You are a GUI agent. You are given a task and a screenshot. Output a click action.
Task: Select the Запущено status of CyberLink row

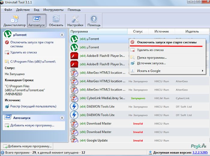coord(138,98)
